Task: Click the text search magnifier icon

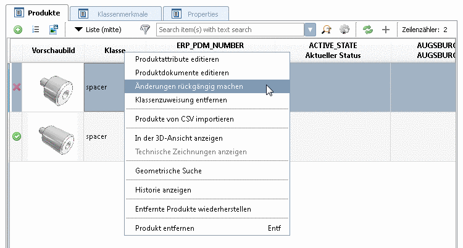Action: (x=327, y=30)
